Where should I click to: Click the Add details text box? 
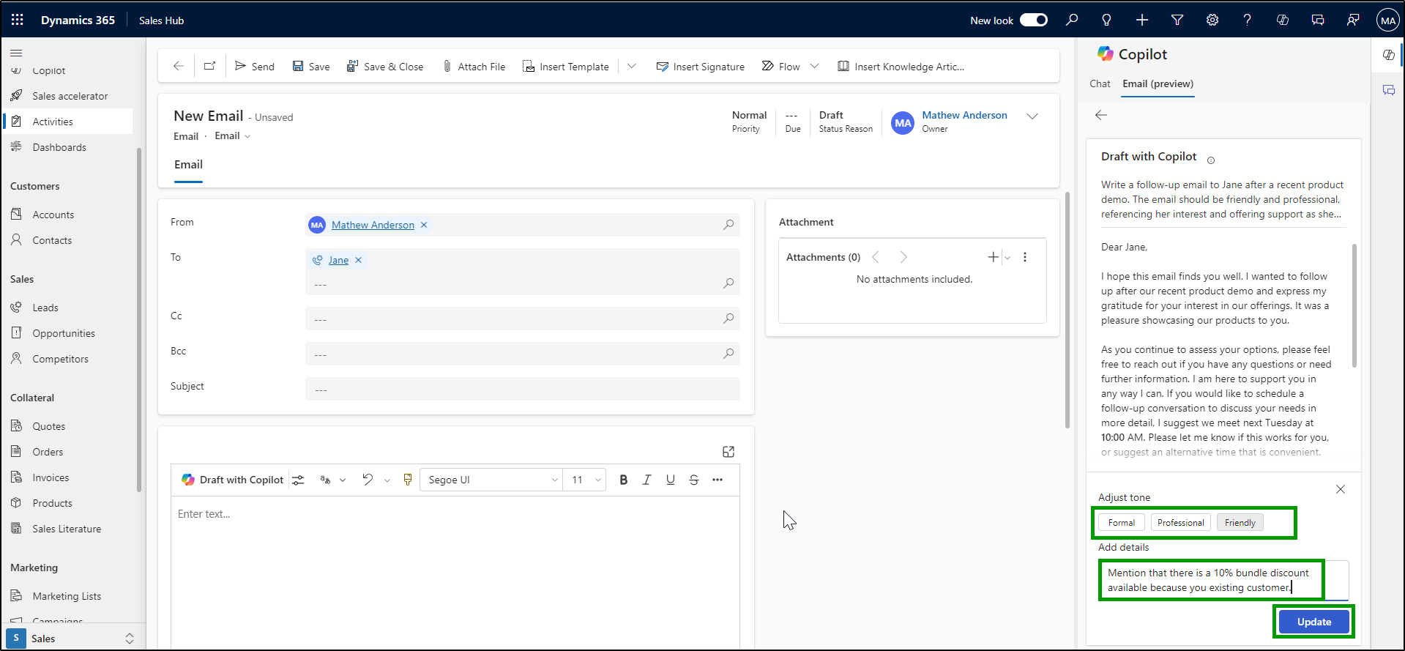click(x=1223, y=580)
